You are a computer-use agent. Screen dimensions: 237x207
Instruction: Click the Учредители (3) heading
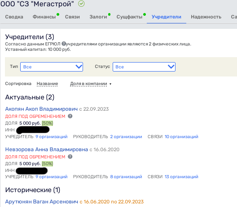[30, 37]
